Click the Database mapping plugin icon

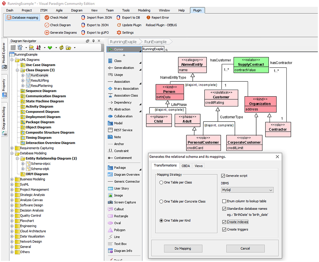click(9, 18)
